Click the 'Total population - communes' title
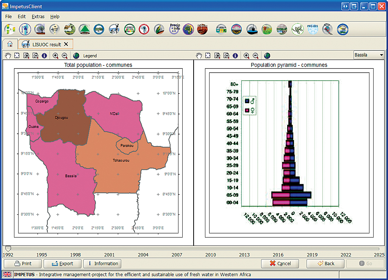The width and height of the screenshot is (388, 280). (x=98, y=65)
